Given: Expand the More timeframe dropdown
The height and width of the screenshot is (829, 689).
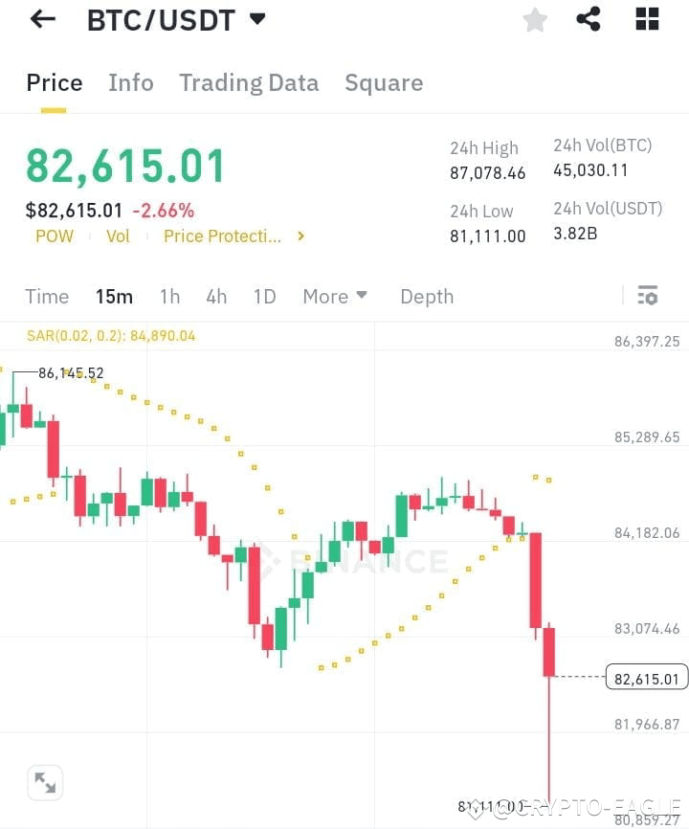Looking at the screenshot, I should pos(335,297).
